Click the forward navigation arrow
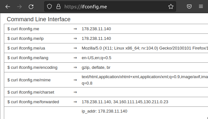This screenshot has height=119, width=208. (x=19, y=7)
